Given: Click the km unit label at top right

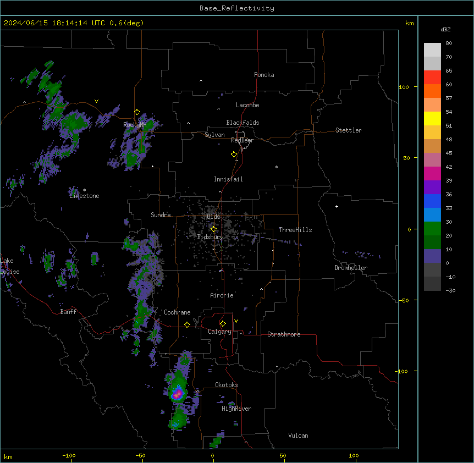Looking at the screenshot, I should (409, 23).
